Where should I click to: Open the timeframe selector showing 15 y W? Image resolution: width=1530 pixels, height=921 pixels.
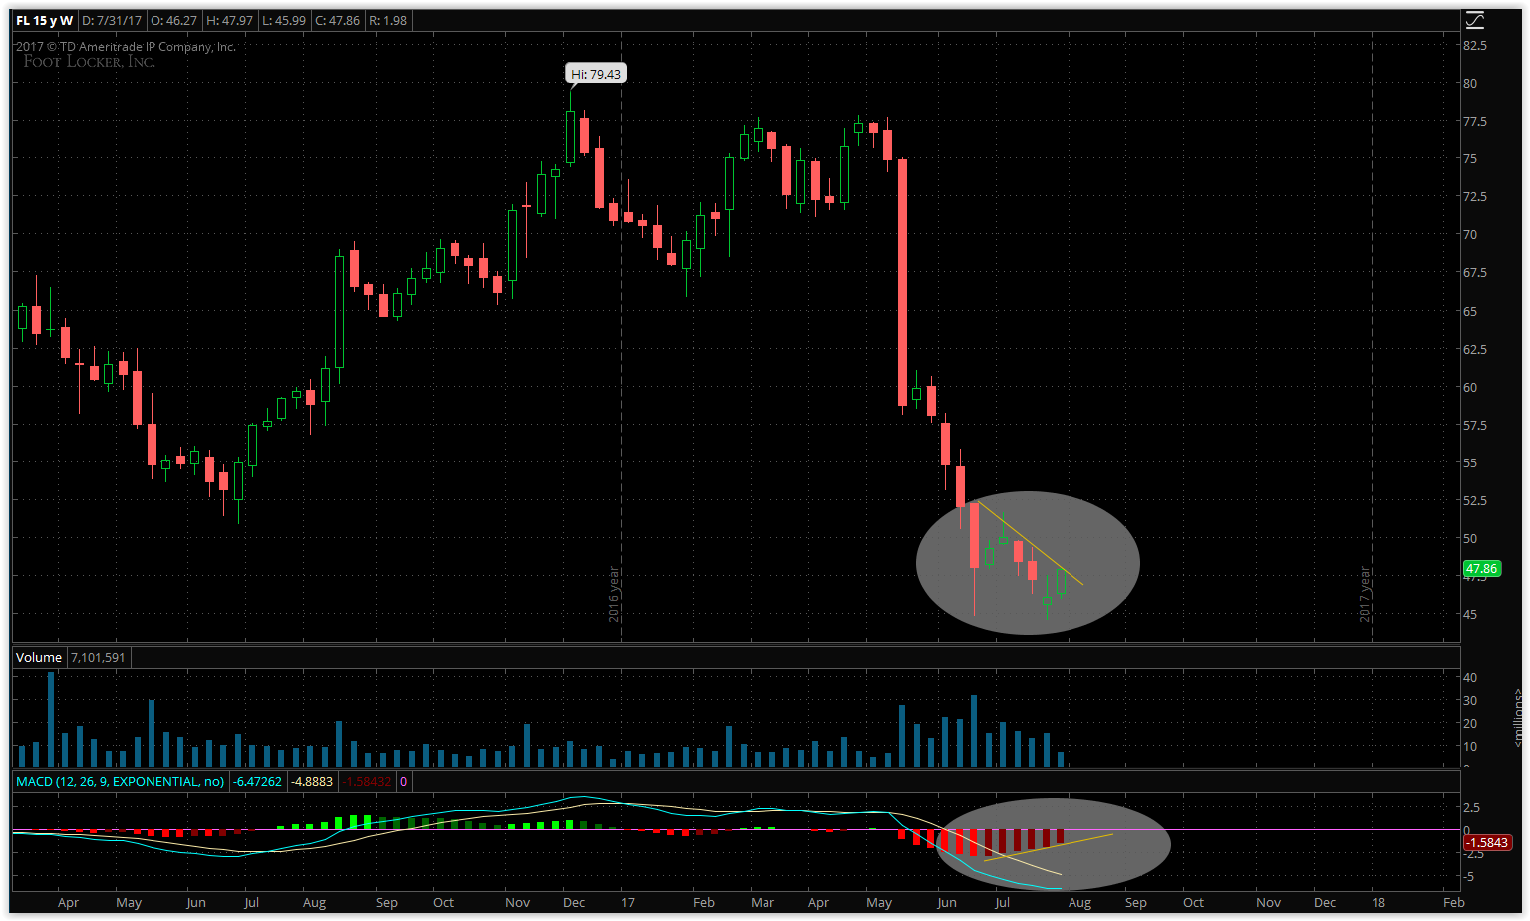pos(51,18)
